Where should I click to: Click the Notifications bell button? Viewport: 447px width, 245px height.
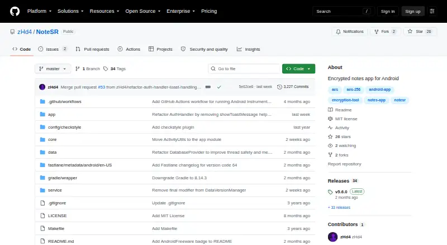click(350, 32)
